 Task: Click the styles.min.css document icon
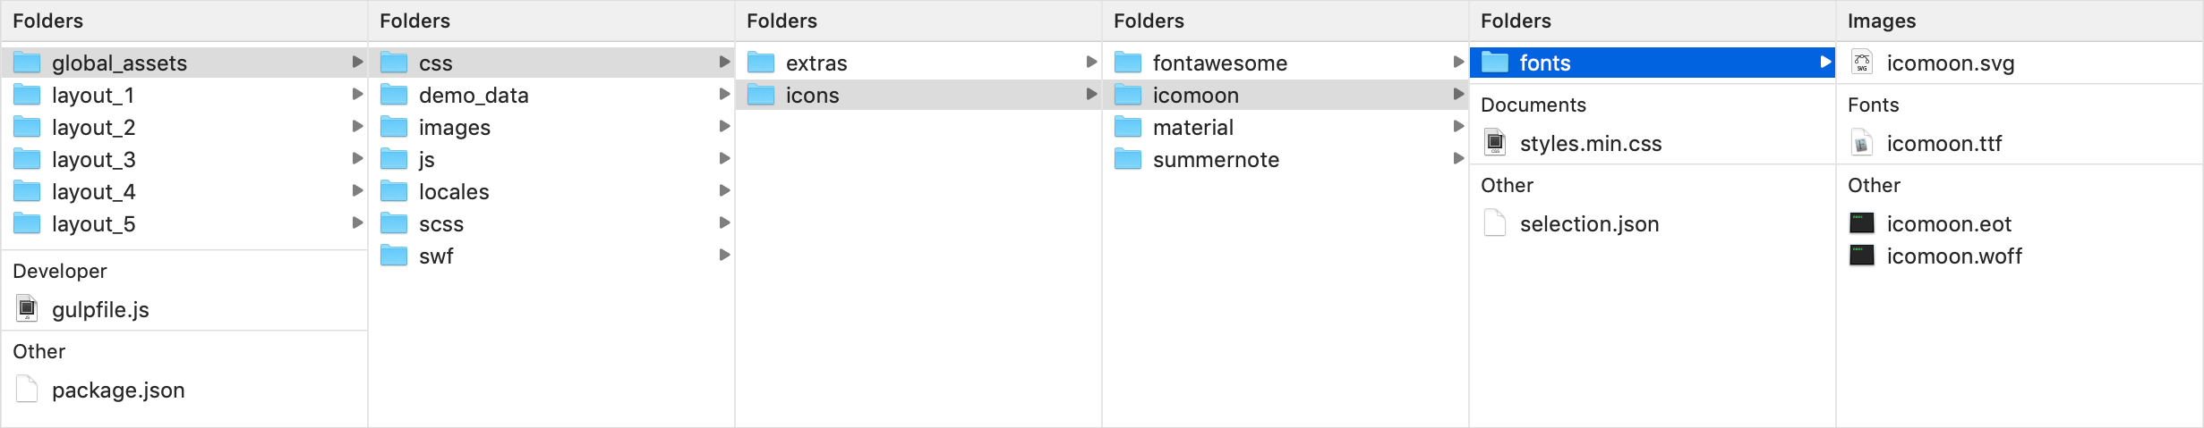(1495, 143)
